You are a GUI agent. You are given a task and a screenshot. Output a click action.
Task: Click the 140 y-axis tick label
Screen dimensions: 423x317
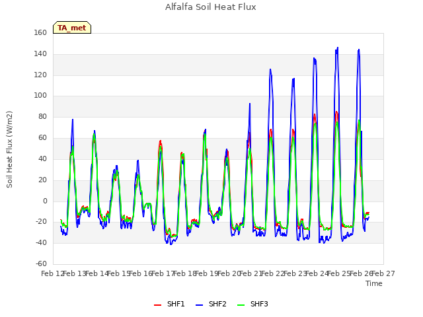(40, 54)
